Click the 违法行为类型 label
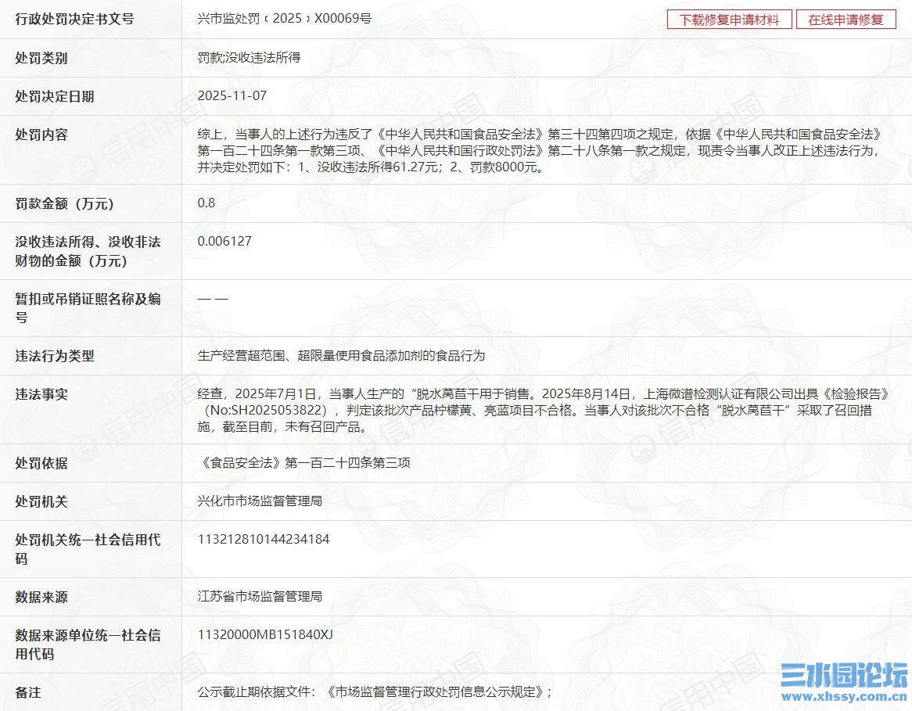This screenshot has height=711, width=912. (x=55, y=356)
